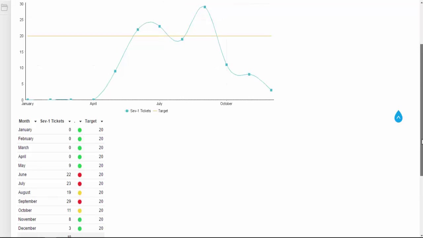This screenshot has height=238, width=423.
Task: Click the ticket value 9 for May
Action: (x=70, y=165)
